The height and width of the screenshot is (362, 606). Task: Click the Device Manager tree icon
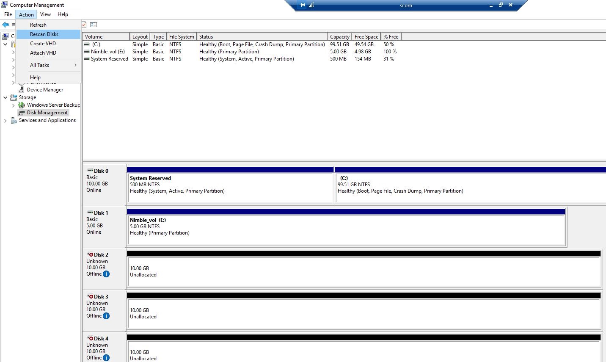(x=22, y=90)
